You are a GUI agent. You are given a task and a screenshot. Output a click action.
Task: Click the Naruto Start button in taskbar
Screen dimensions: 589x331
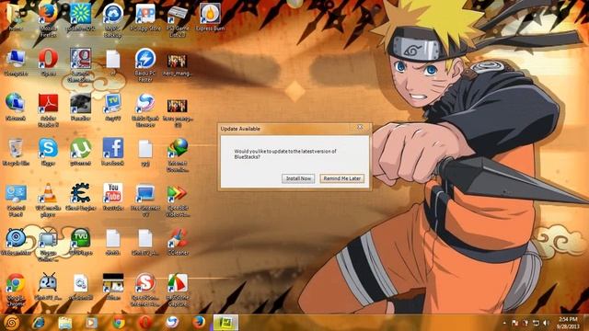(11, 323)
